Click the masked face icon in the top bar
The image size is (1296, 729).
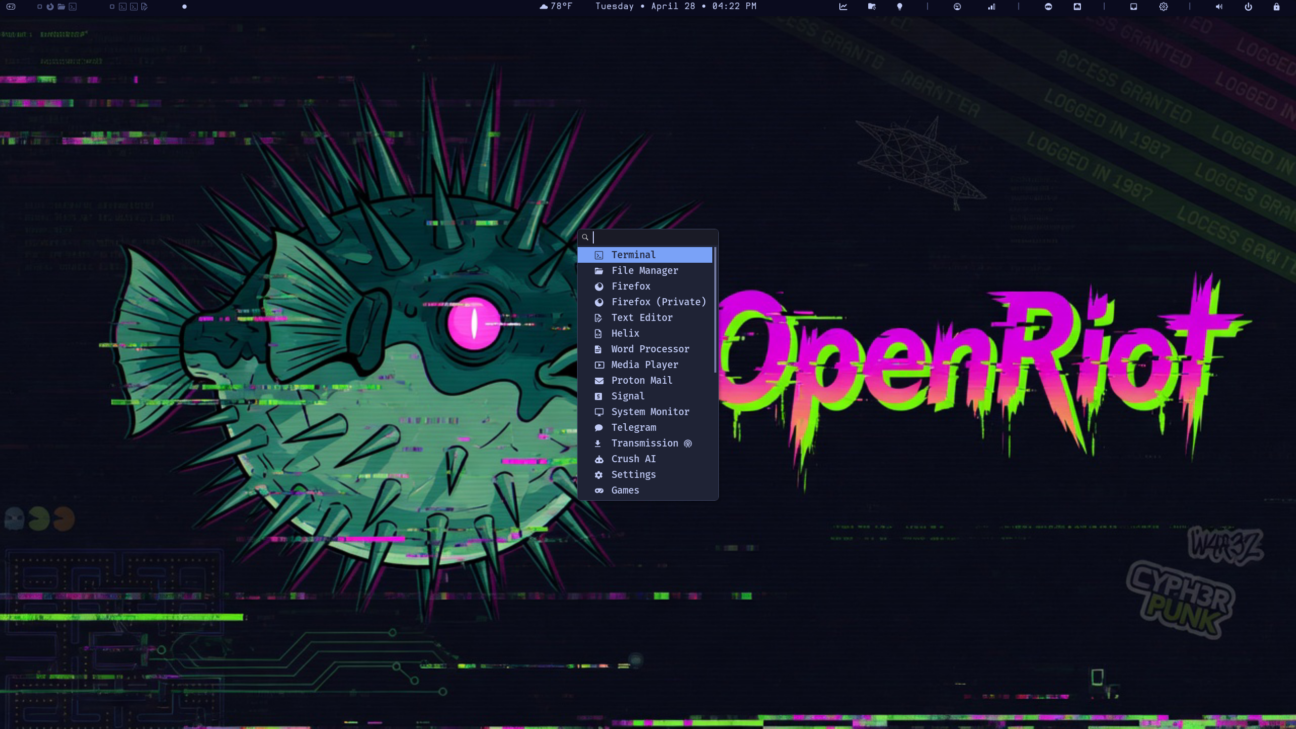click(1048, 7)
